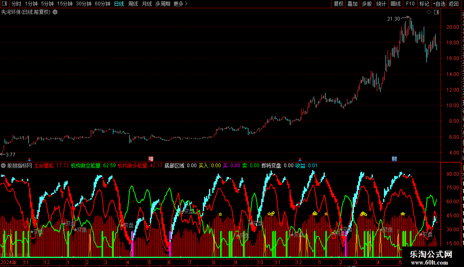Click the 收益: 0.01 value
The height and width of the screenshot is (267, 464).
306,166
